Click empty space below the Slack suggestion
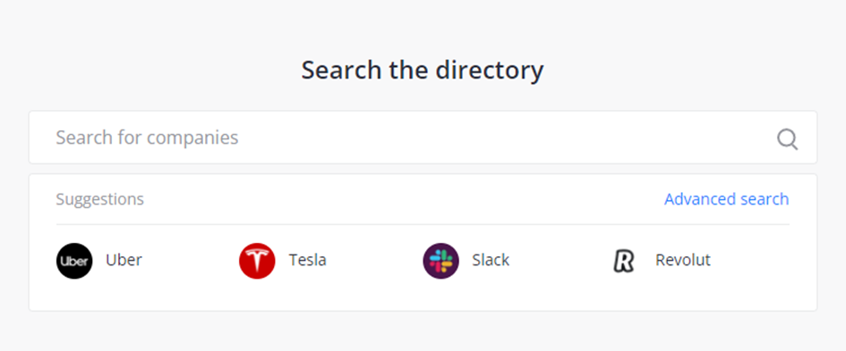 click(466, 295)
